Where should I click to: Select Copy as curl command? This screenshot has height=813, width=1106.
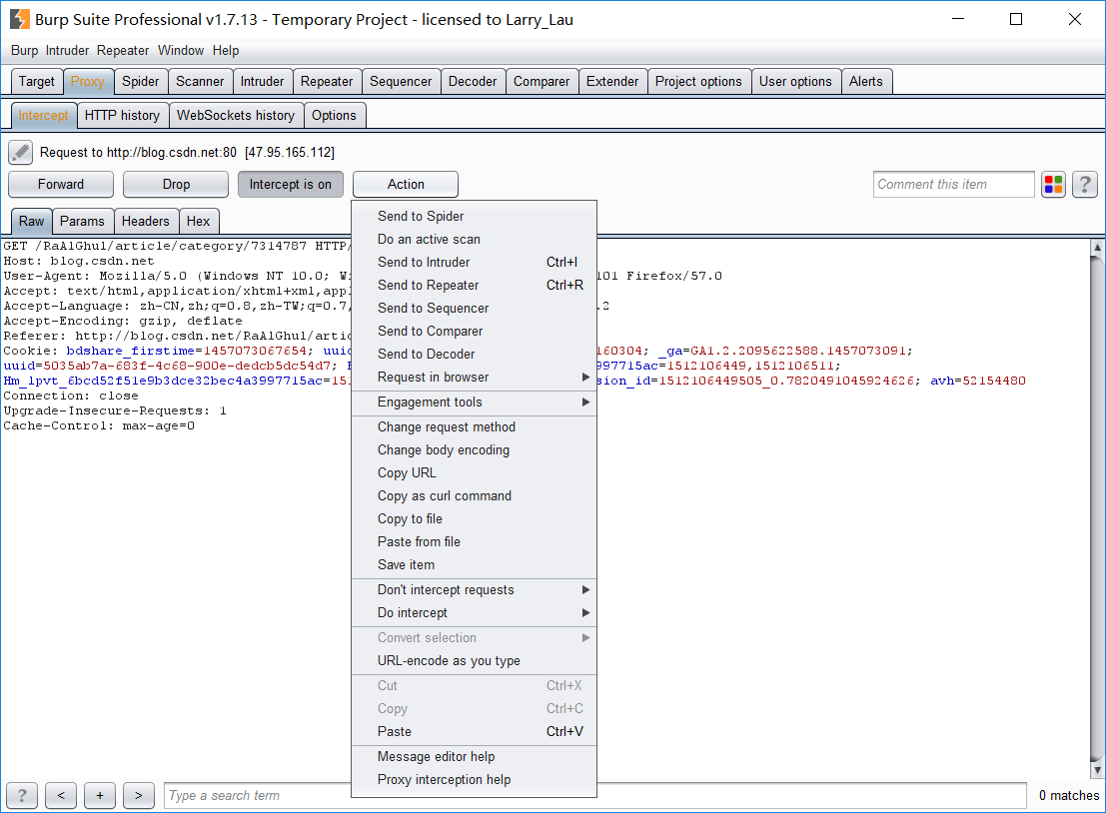coord(474,495)
